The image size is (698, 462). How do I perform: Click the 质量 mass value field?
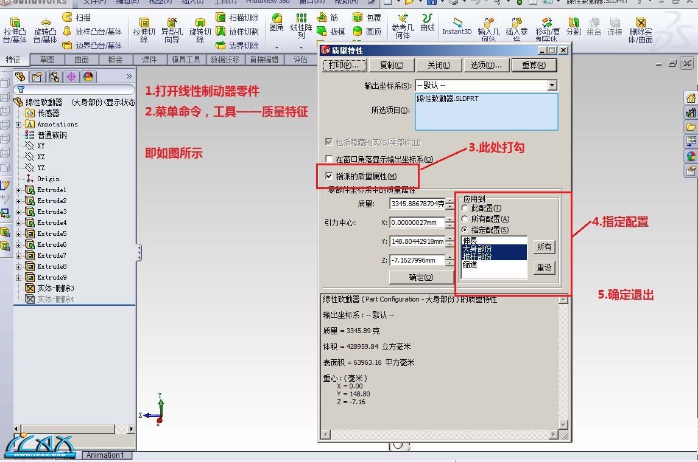pos(418,204)
